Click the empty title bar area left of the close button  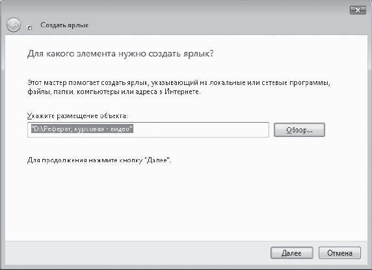pos(213,10)
